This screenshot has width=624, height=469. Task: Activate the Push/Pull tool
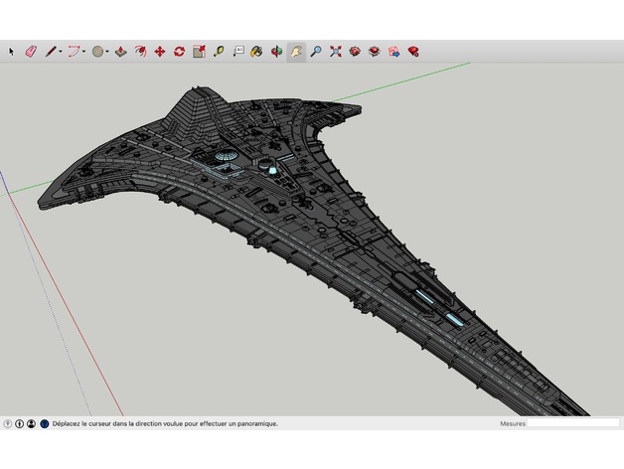(121, 52)
